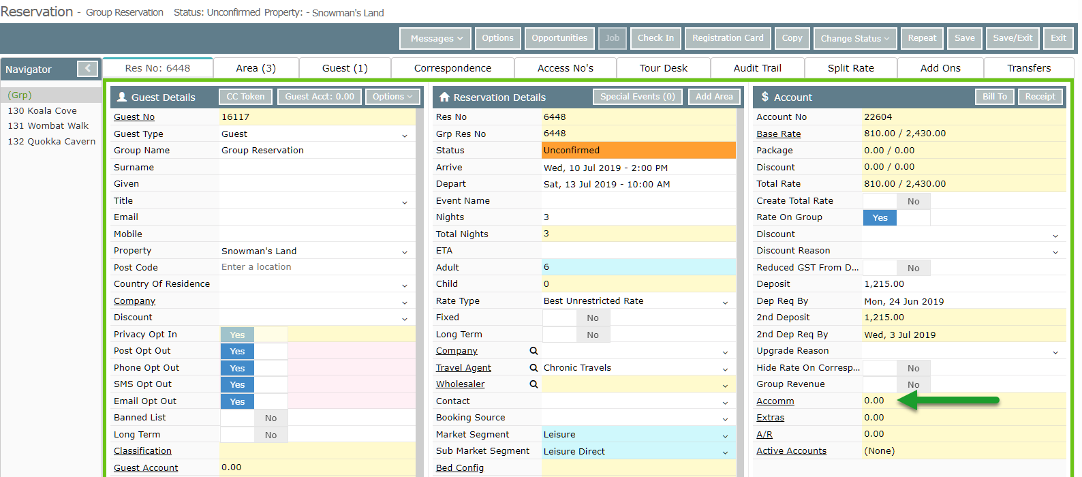Click the Accomm link

(775, 401)
